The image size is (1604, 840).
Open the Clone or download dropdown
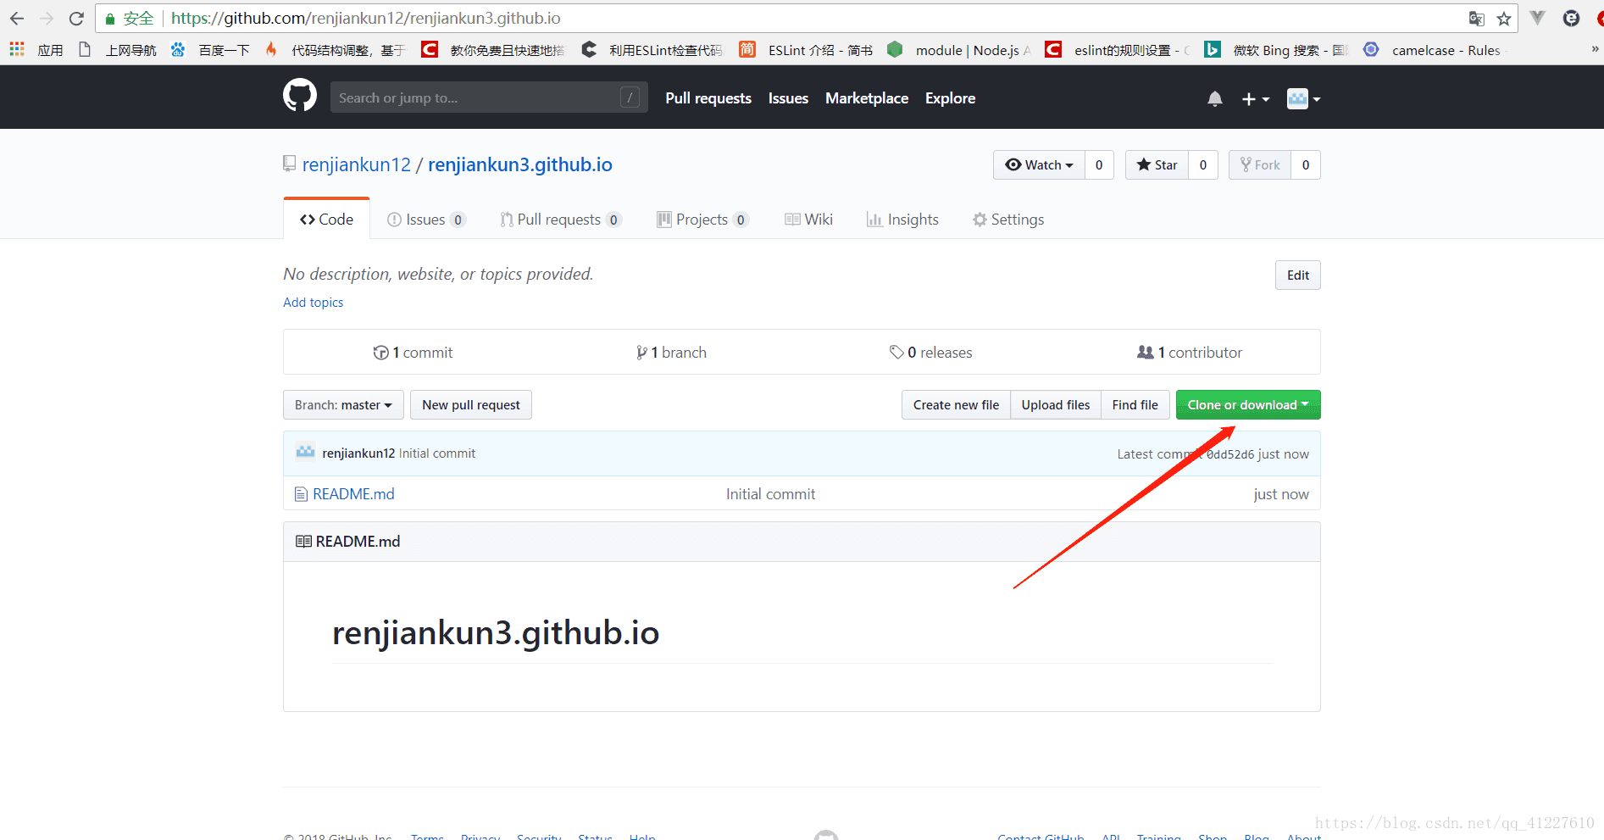click(x=1248, y=405)
